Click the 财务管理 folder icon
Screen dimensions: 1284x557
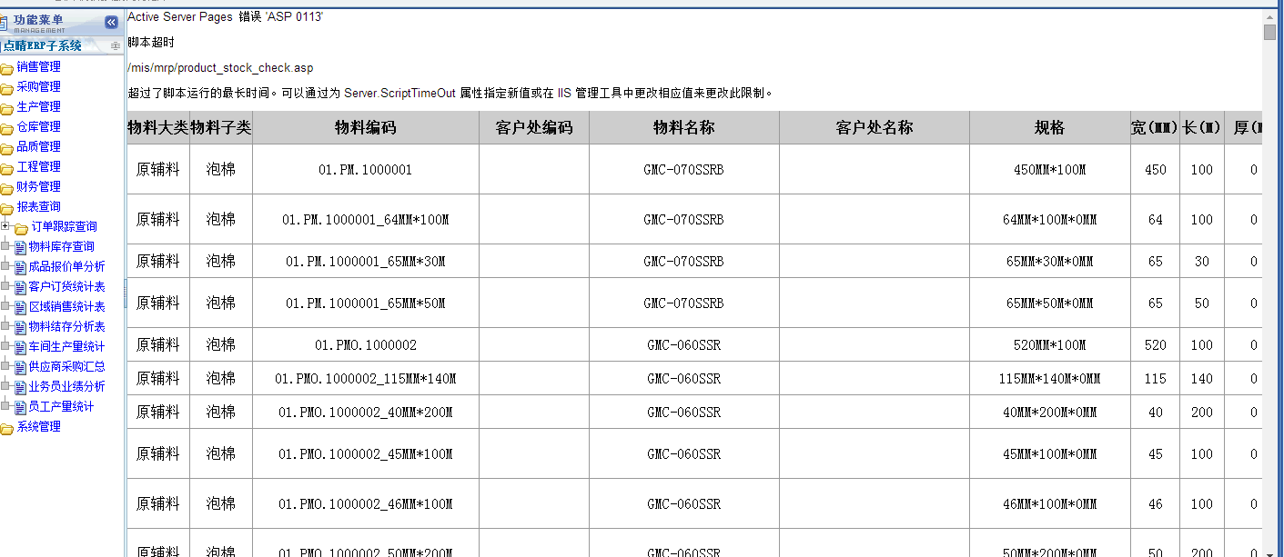point(7,187)
